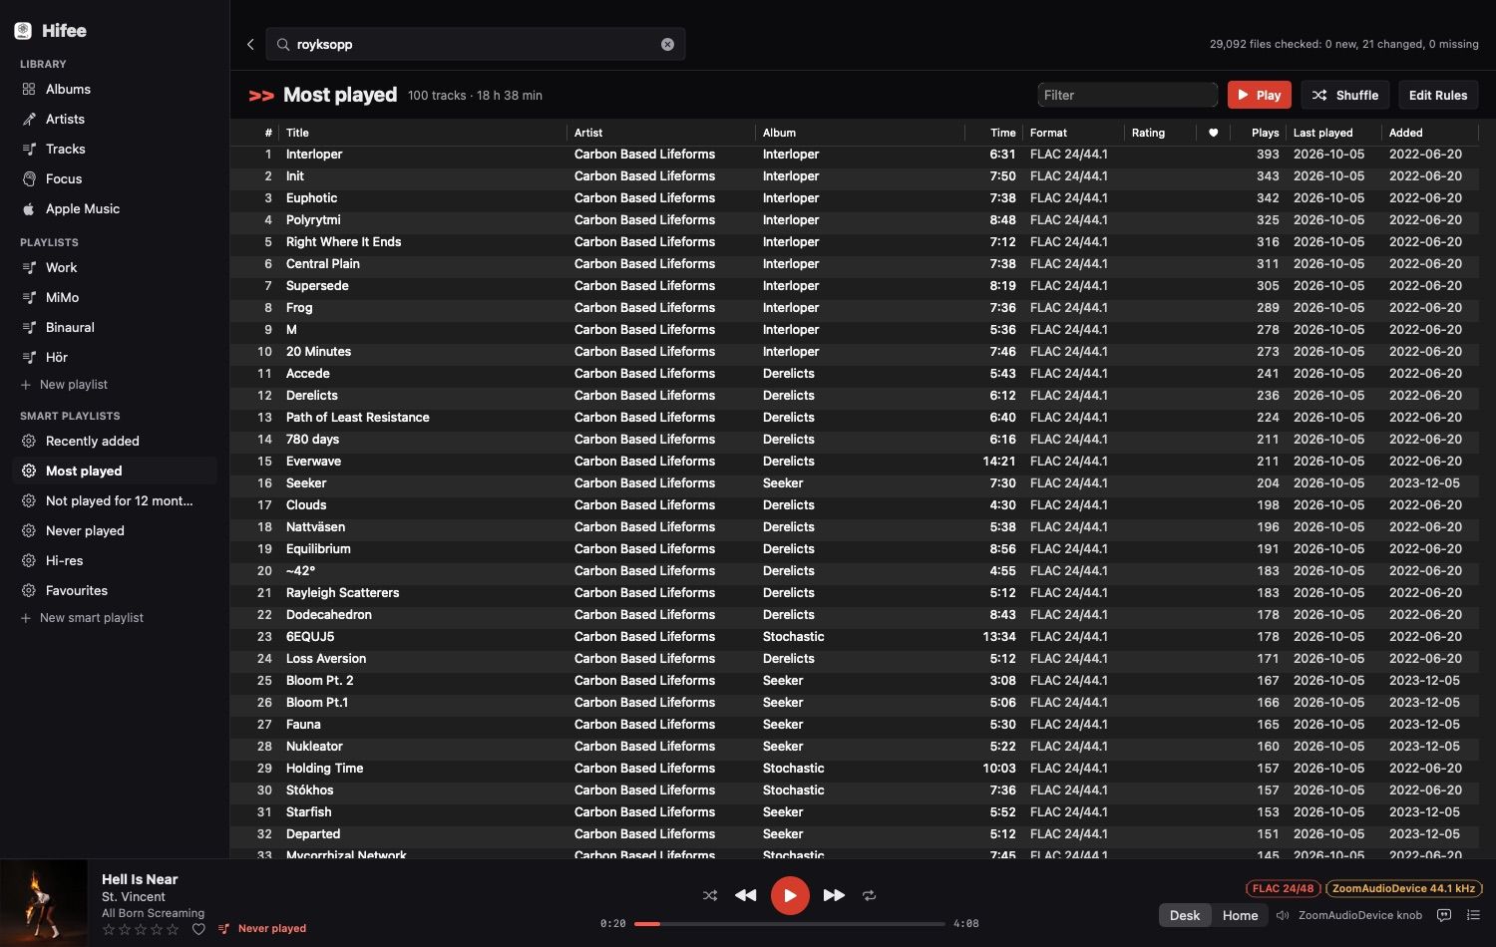Toggle repeat in the player bar
This screenshot has width=1496, height=947.
(x=869, y=895)
